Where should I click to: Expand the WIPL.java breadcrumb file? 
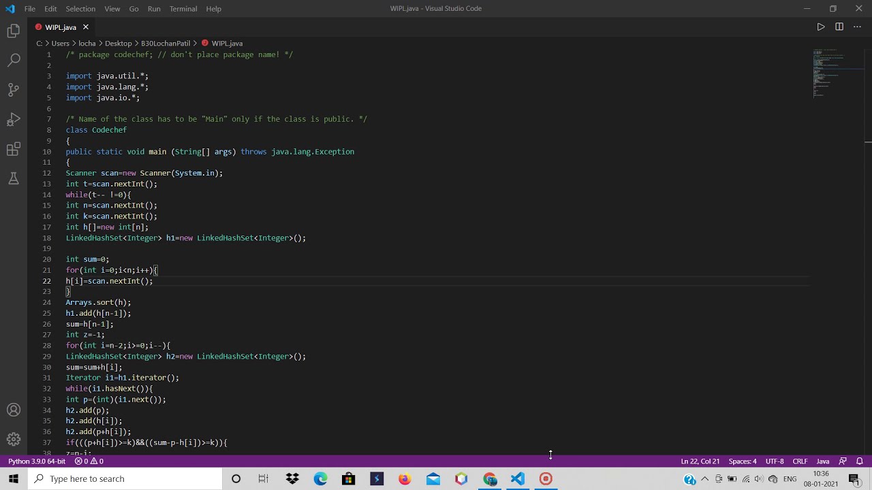pyautogui.click(x=222, y=44)
